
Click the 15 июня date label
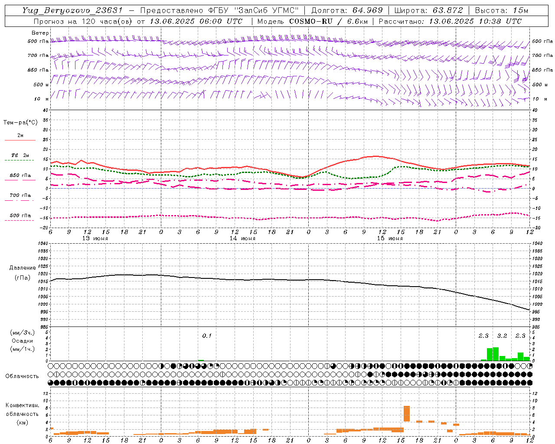390,238
